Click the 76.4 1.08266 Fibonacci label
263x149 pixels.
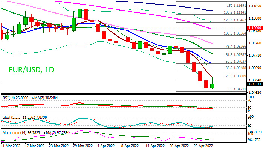tap(235, 47)
